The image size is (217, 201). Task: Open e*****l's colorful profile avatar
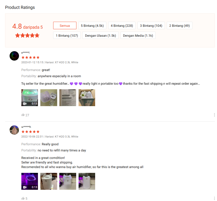point(14,56)
